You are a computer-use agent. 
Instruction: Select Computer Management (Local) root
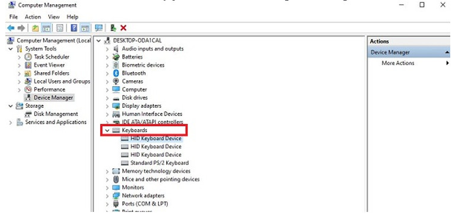(x=53, y=40)
